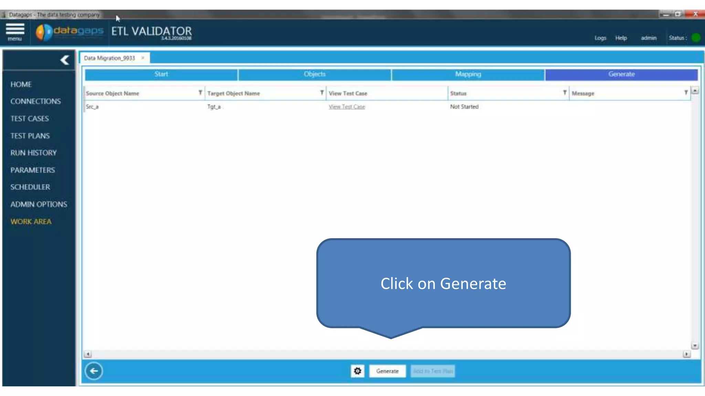This screenshot has height=396, width=705.
Task: Open PARAMETERS in the sidebar
Action: point(33,170)
